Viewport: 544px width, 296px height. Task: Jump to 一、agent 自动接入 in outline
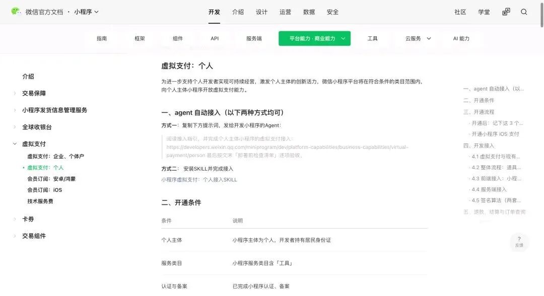(x=493, y=89)
